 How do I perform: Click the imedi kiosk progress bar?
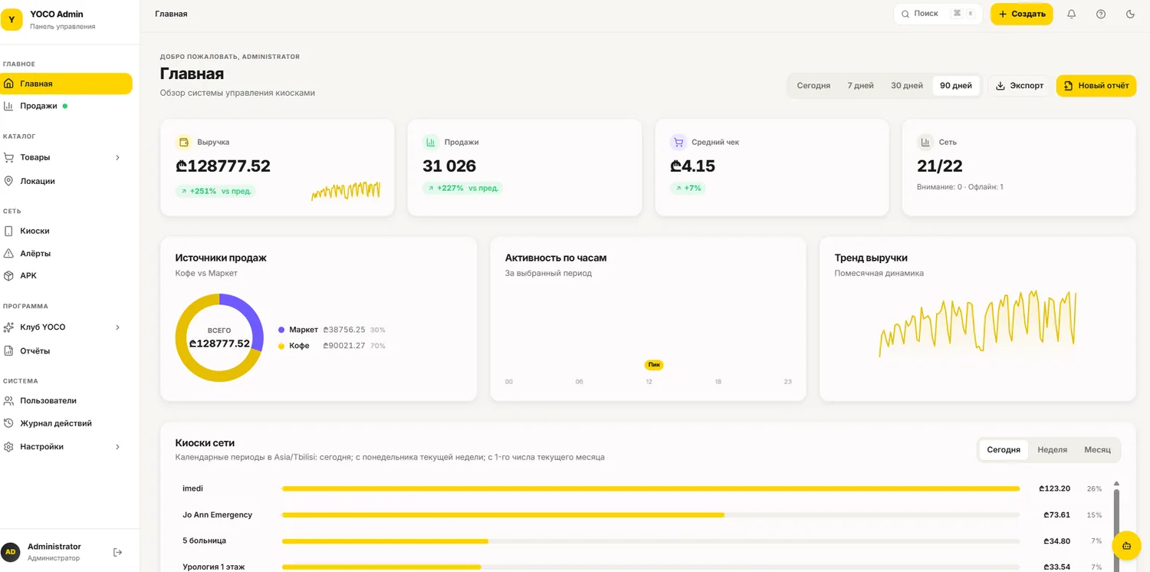[650, 488]
